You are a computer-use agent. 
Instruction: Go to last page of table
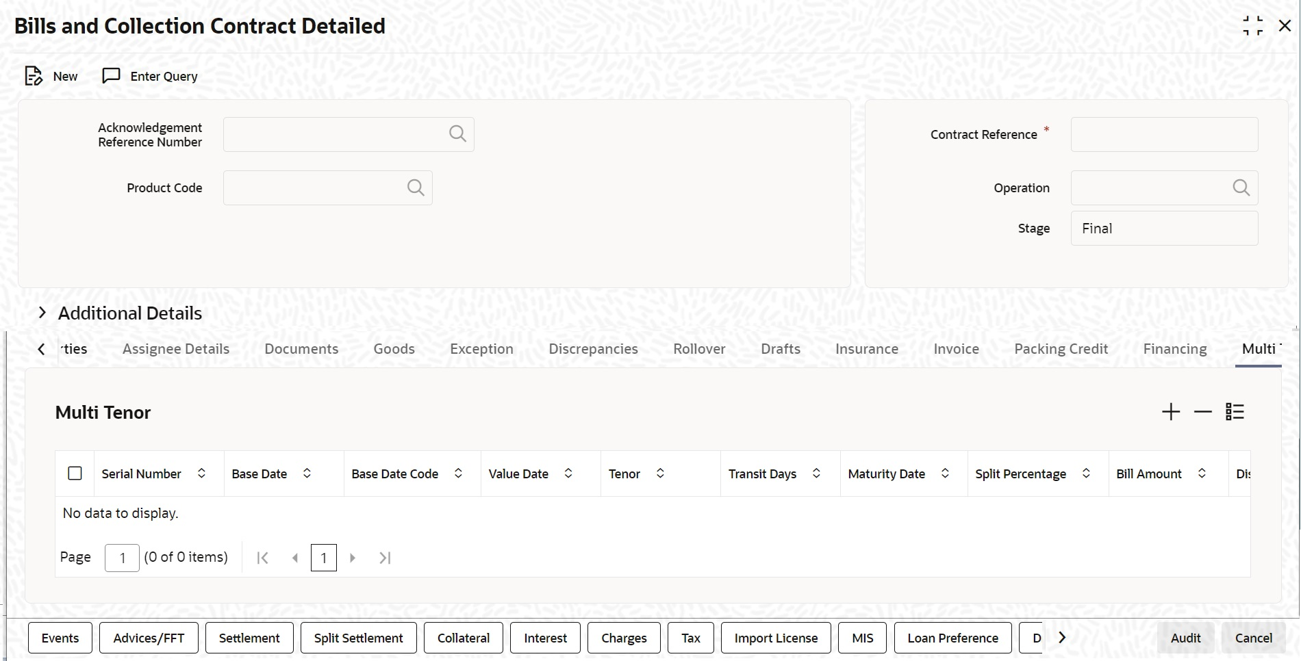coord(385,558)
